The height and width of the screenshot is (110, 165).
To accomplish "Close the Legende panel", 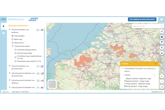I will (x=156, y=64).
